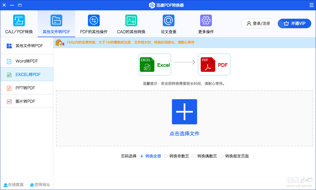Screen dimensions: 316x190
Task: Click the 图片转PDF JPG sidebar icon
Action: pyautogui.click(x=9, y=101)
